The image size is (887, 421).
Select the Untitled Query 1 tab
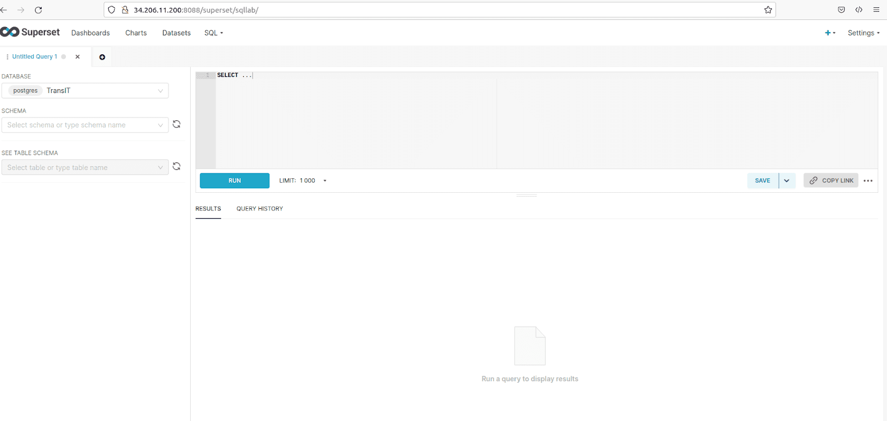pos(34,57)
